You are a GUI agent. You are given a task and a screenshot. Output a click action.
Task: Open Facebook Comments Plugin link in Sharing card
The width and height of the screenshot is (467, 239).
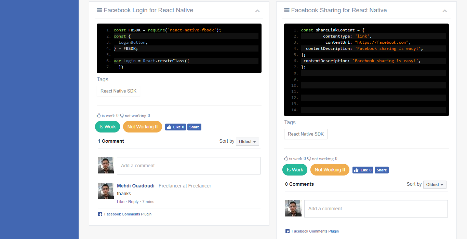tap(315, 231)
